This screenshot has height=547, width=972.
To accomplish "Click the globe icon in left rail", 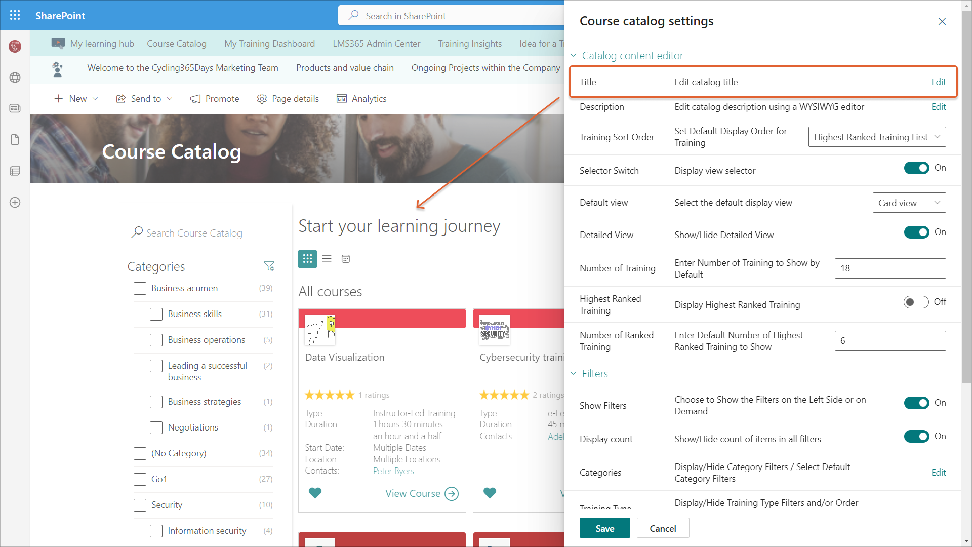I will 15,77.
